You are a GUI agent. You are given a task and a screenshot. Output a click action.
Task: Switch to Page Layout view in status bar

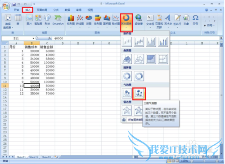click(173, 161)
